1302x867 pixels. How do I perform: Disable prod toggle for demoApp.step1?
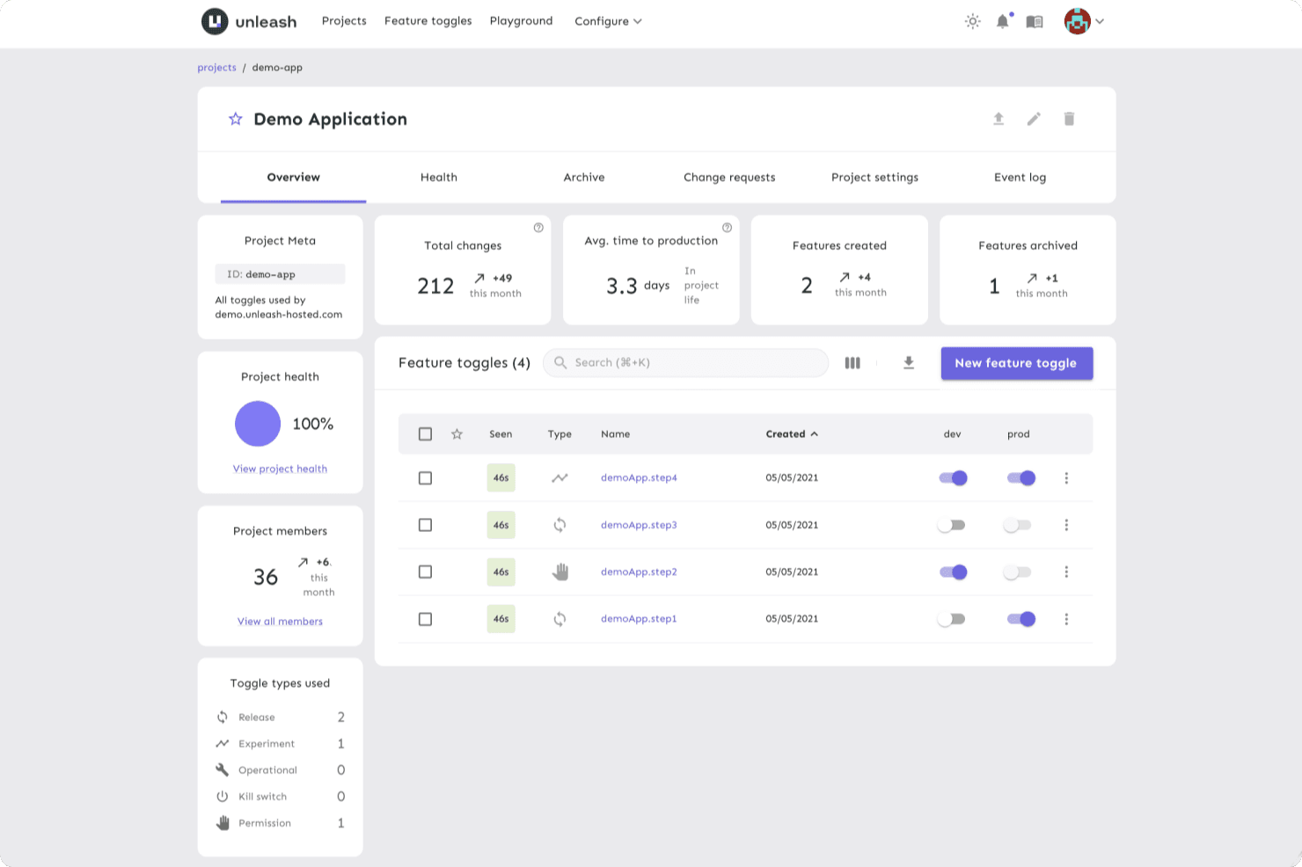click(x=1021, y=619)
